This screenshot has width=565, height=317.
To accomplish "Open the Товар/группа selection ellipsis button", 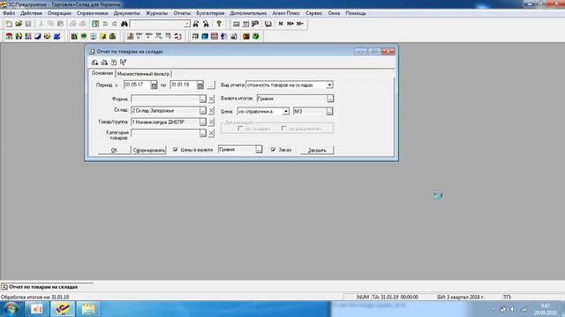I will coord(203,122).
